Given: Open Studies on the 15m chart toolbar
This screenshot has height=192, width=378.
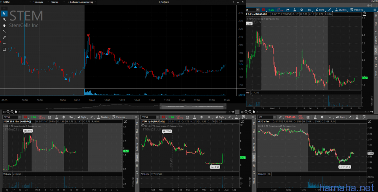Looking at the screenshot, I should [x=103, y=117].
